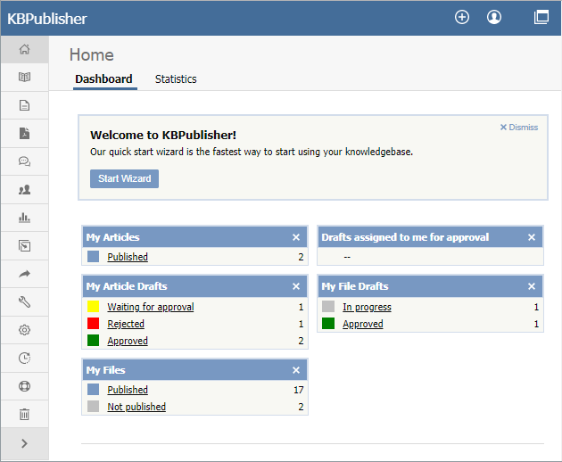
Task: Open the Feedback speech bubbles icon
Action: (24, 161)
